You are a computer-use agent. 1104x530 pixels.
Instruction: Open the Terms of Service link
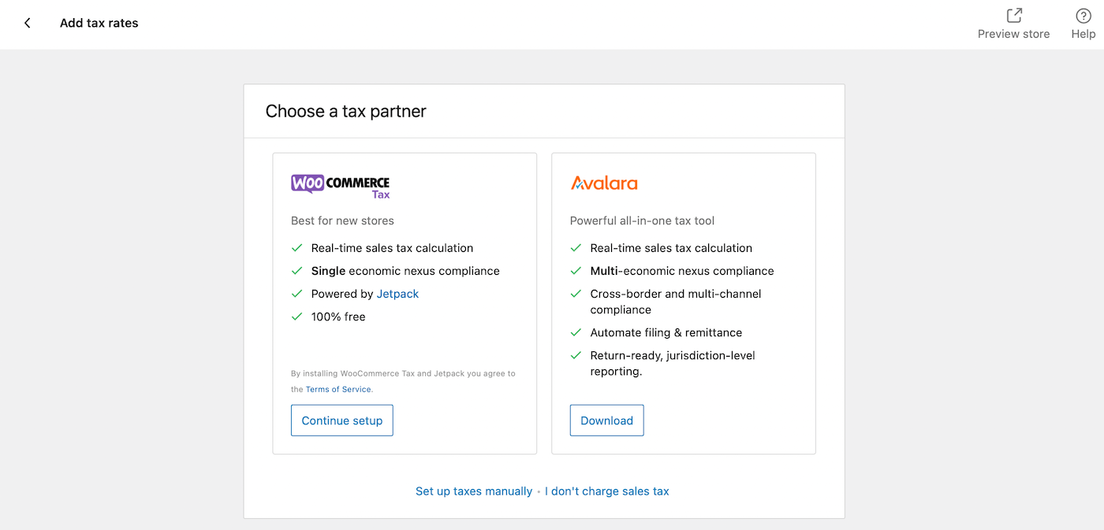[x=338, y=389]
